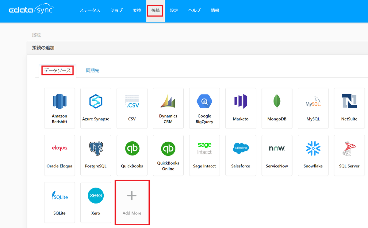Image resolution: width=368 pixels, height=228 pixels.
Task: Click the Add More plus button
Action: [132, 203]
